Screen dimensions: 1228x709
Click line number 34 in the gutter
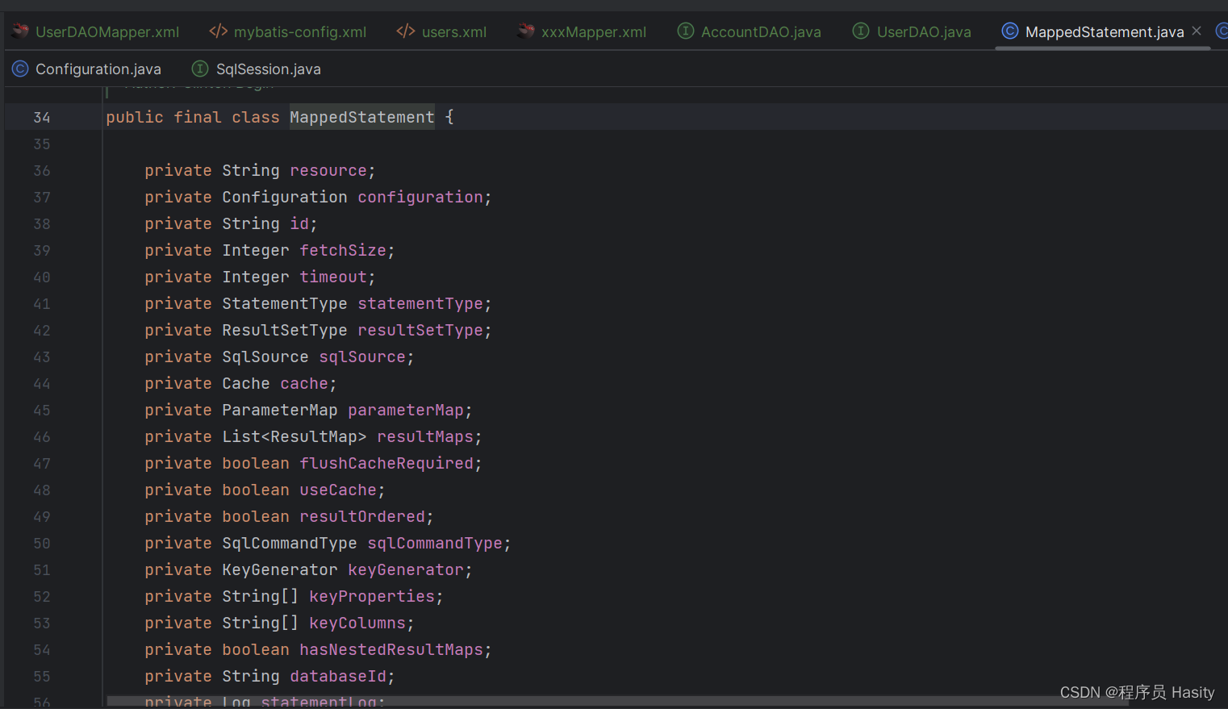42,118
